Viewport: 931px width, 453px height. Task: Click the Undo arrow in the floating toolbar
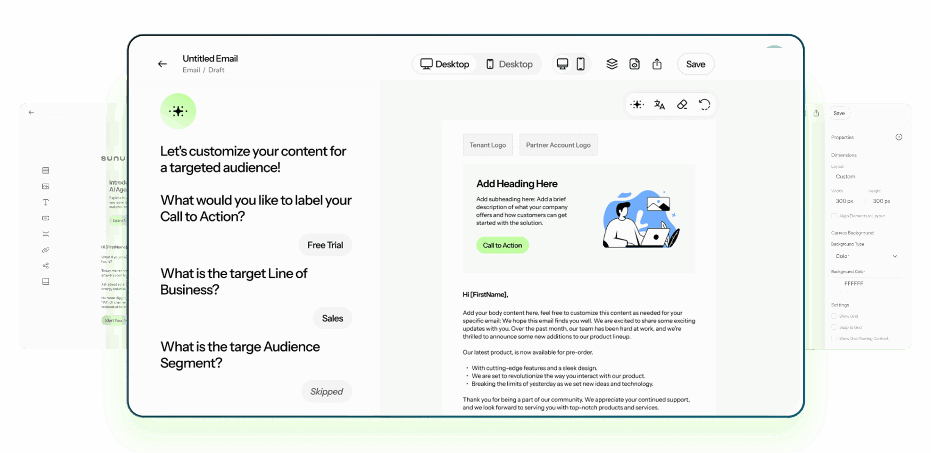point(704,104)
